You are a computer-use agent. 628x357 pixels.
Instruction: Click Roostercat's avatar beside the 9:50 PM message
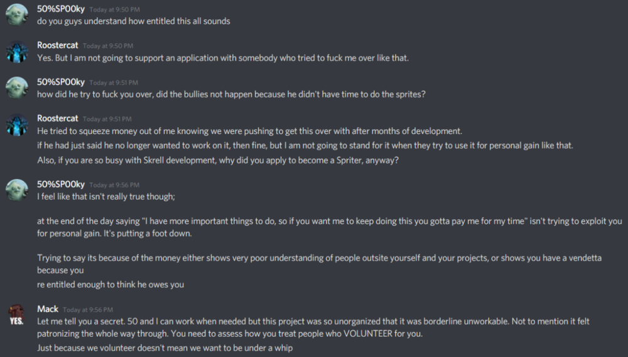pyautogui.click(x=17, y=52)
